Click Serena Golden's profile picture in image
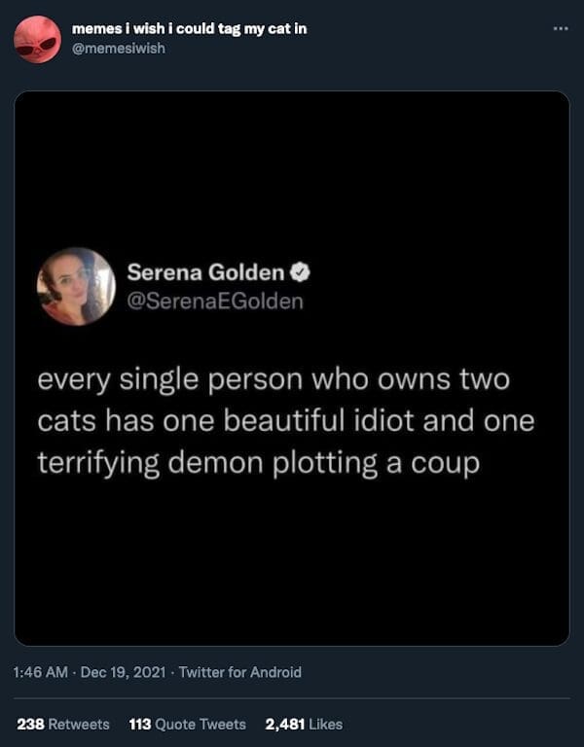 pyautogui.click(x=76, y=286)
